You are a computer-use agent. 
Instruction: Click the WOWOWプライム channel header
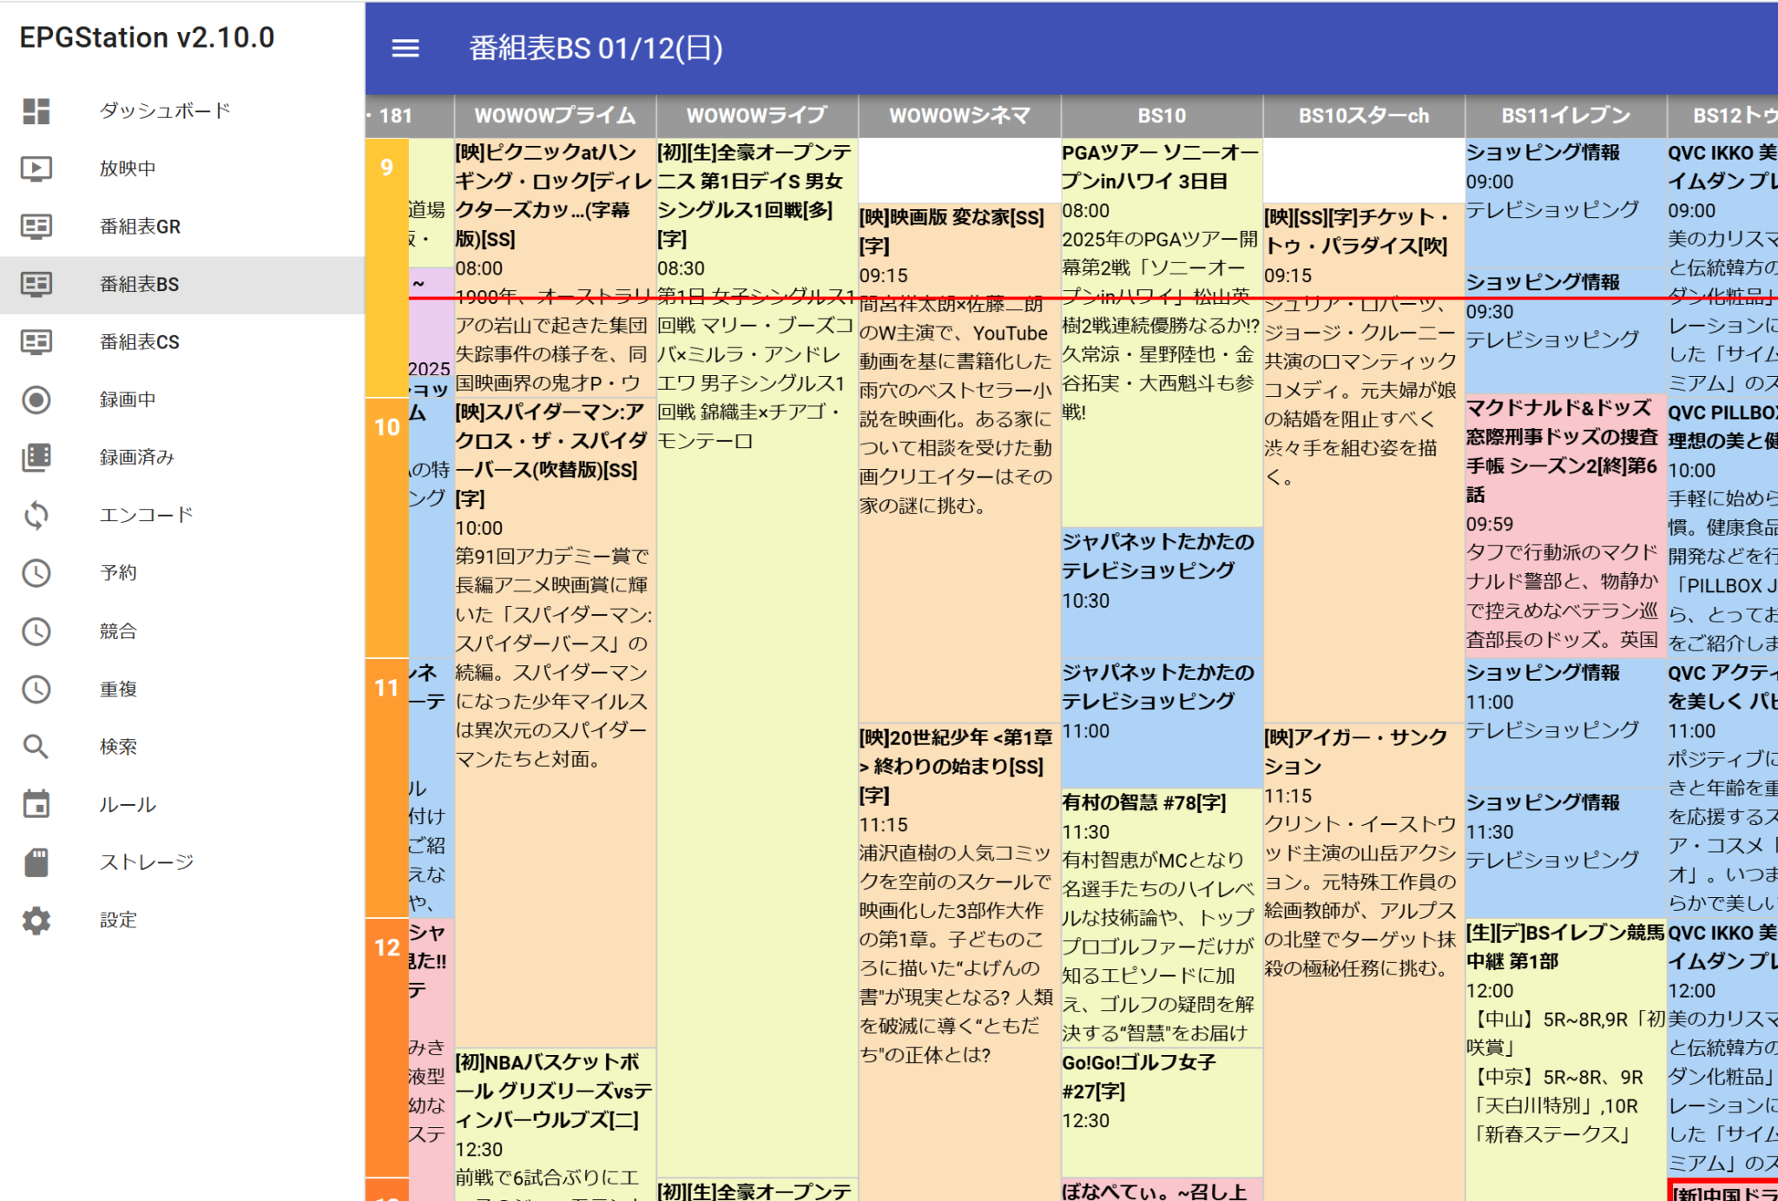(x=553, y=115)
